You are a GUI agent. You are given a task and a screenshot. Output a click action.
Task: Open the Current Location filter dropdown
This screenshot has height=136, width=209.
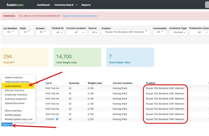(76, 32)
